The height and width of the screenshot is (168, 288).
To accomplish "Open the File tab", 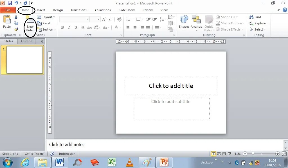I will point(8,10).
